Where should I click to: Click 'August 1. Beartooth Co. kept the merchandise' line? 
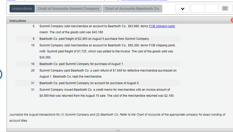point(71,77)
